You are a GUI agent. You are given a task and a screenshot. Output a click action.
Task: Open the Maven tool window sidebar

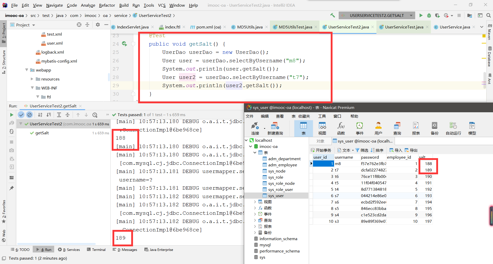click(x=490, y=32)
